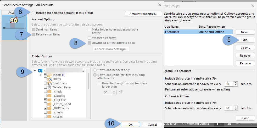Click the _Office_Goed folder icon

point(49,104)
